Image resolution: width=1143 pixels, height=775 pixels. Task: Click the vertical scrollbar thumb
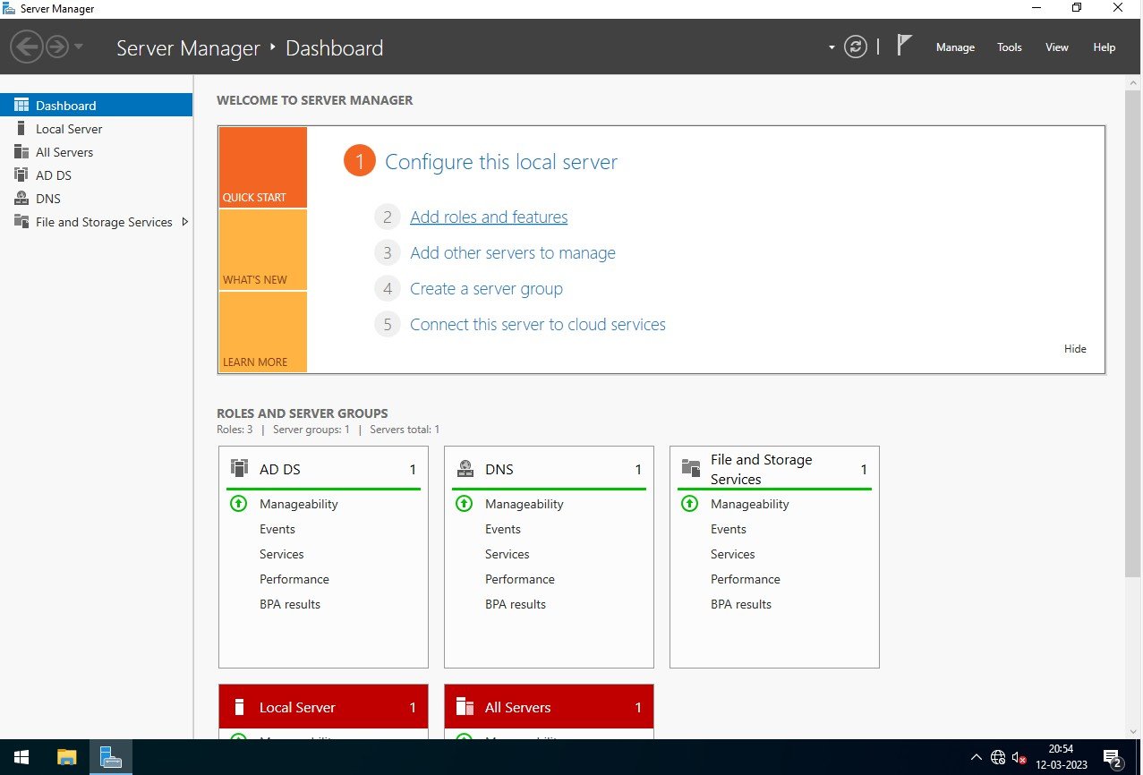click(x=1133, y=333)
